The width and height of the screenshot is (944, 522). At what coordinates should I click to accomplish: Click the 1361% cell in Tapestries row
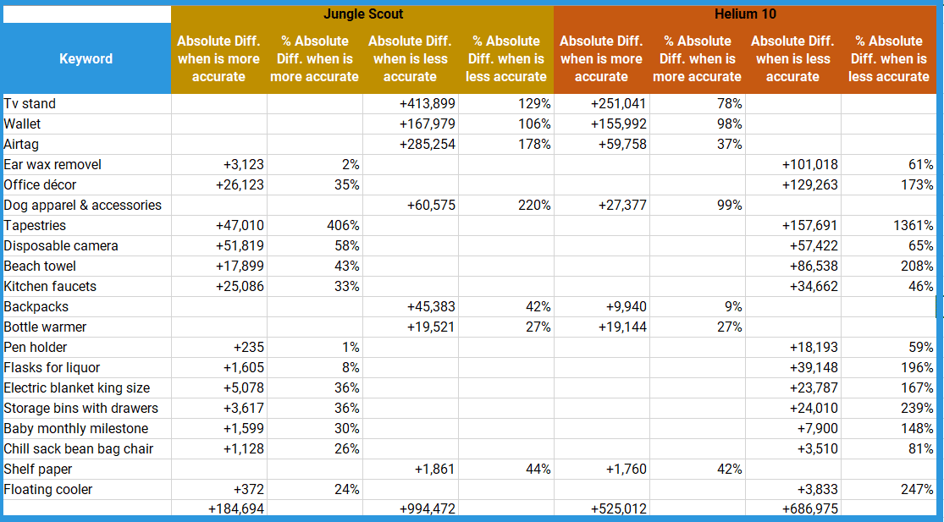tap(889, 226)
